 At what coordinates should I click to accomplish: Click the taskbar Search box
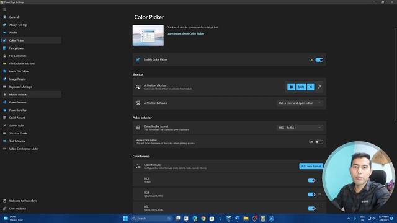[x=151, y=219]
